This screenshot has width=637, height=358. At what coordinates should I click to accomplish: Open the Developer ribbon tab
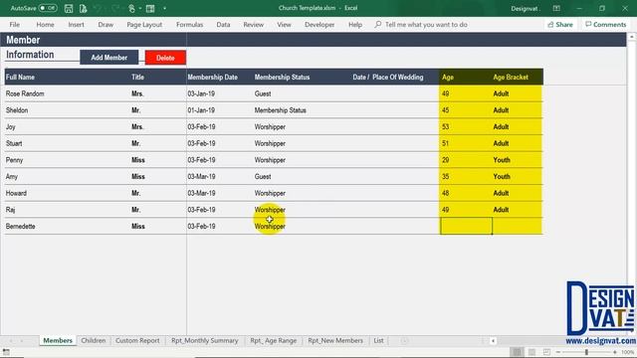(x=319, y=24)
